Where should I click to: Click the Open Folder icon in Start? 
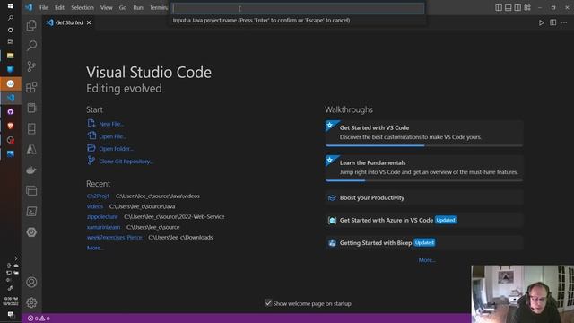(91, 148)
